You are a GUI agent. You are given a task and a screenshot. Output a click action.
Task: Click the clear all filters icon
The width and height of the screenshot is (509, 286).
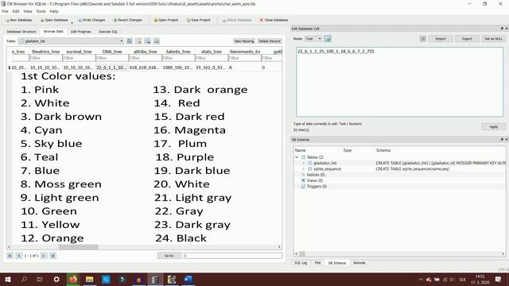click(x=138, y=41)
